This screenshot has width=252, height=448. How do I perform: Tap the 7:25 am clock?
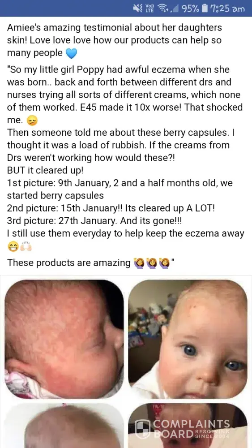pos(227,9)
